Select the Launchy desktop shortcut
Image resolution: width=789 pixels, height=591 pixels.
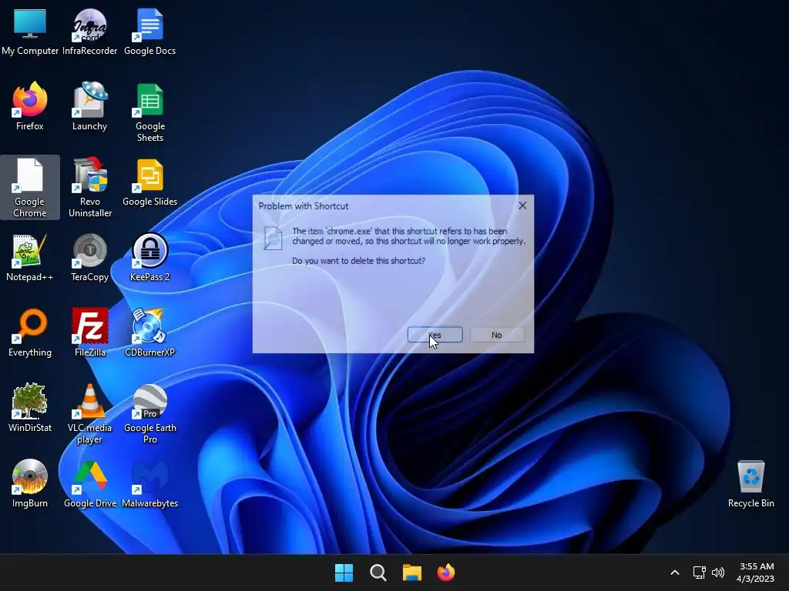[89, 106]
